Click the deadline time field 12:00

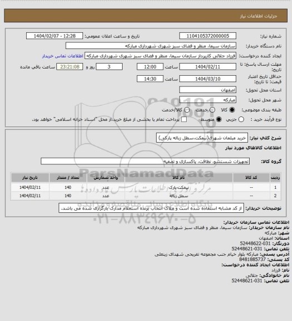point(150,67)
